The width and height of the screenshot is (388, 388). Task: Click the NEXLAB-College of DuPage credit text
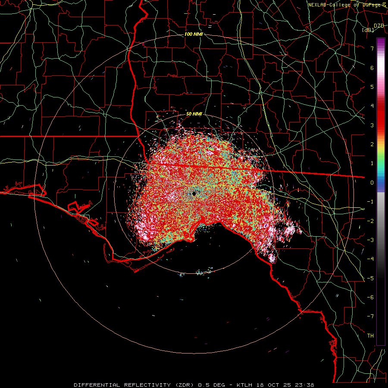tap(347, 5)
